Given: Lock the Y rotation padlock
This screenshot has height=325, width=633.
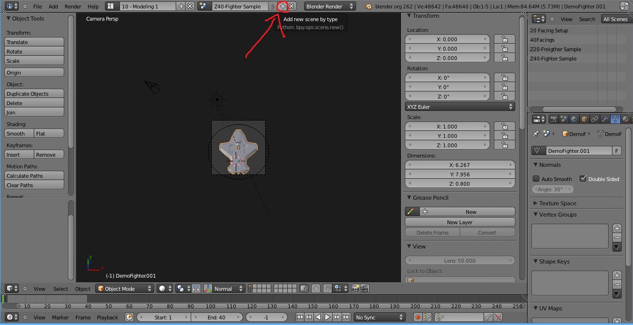Looking at the screenshot, I should tap(504, 87).
